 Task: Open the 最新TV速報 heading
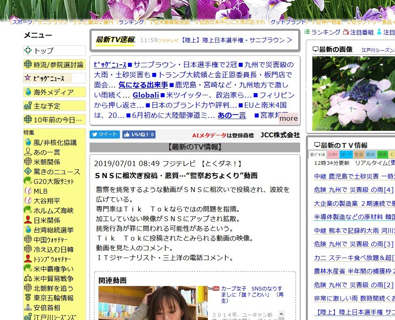pos(115,40)
